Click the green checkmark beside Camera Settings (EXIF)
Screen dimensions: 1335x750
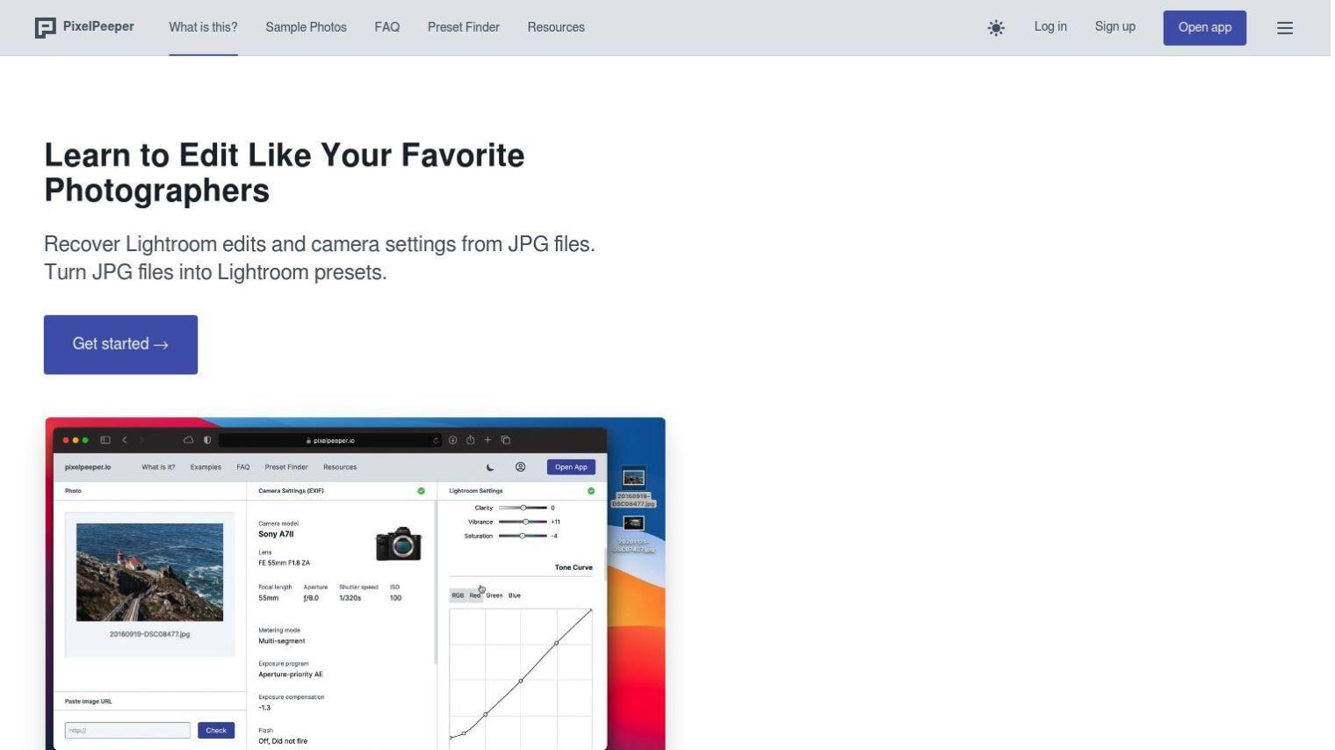[x=421, y=491]
